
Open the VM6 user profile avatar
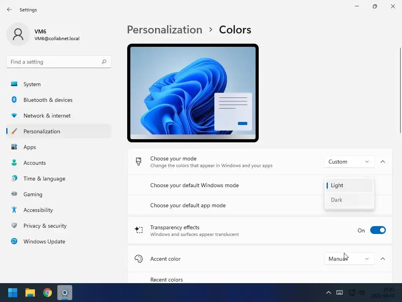click(x=18, y=34)
